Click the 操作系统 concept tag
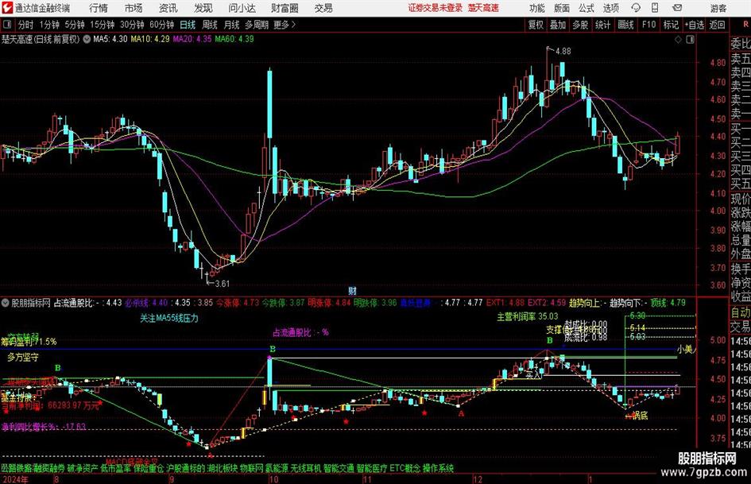Screen dimensions: 751x484 click(x=438, y=468)
